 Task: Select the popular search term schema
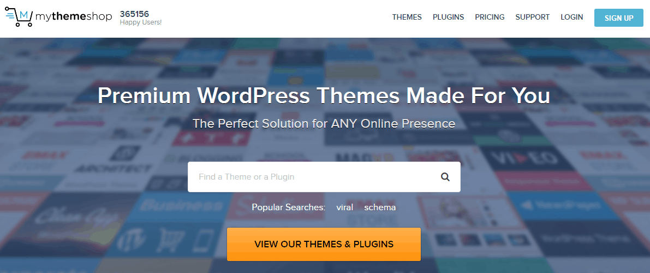coord(380,207)
